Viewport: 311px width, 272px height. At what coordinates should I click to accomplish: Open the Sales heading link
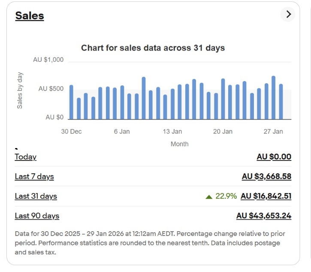(30, 16)
